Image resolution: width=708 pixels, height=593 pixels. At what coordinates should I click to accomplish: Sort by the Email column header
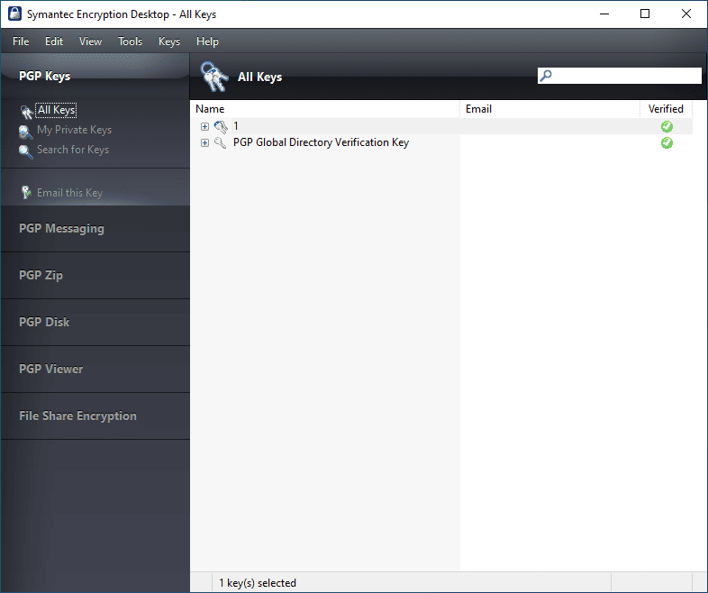[550, 109]
